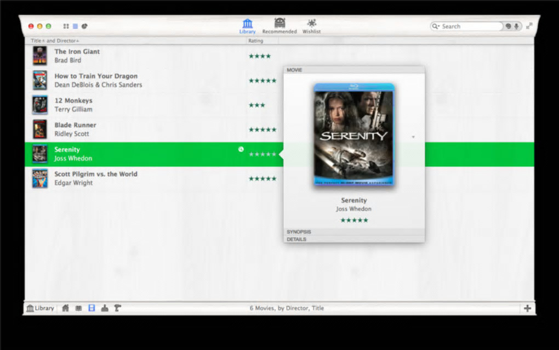Open the Library shelf selector at bottom
The height and width of the screenshot is (350, 559).
[x=41, y=308]
